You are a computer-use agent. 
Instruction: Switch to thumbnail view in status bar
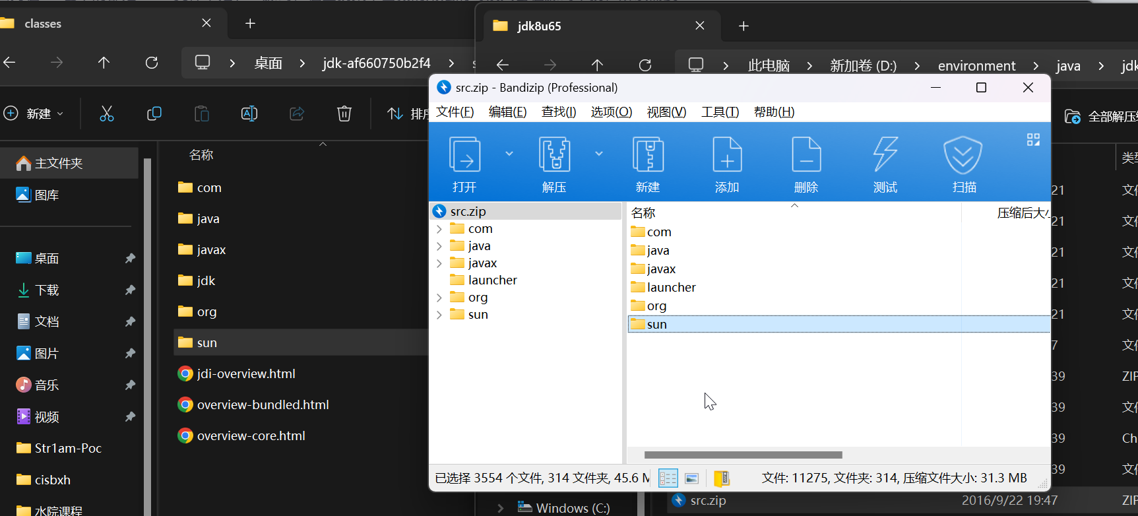click(691, 478)
